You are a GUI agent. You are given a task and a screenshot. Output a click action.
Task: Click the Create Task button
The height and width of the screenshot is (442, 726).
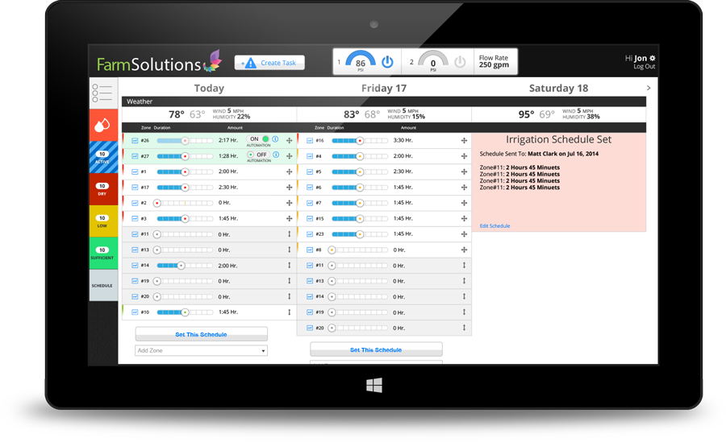click(269, 63)
